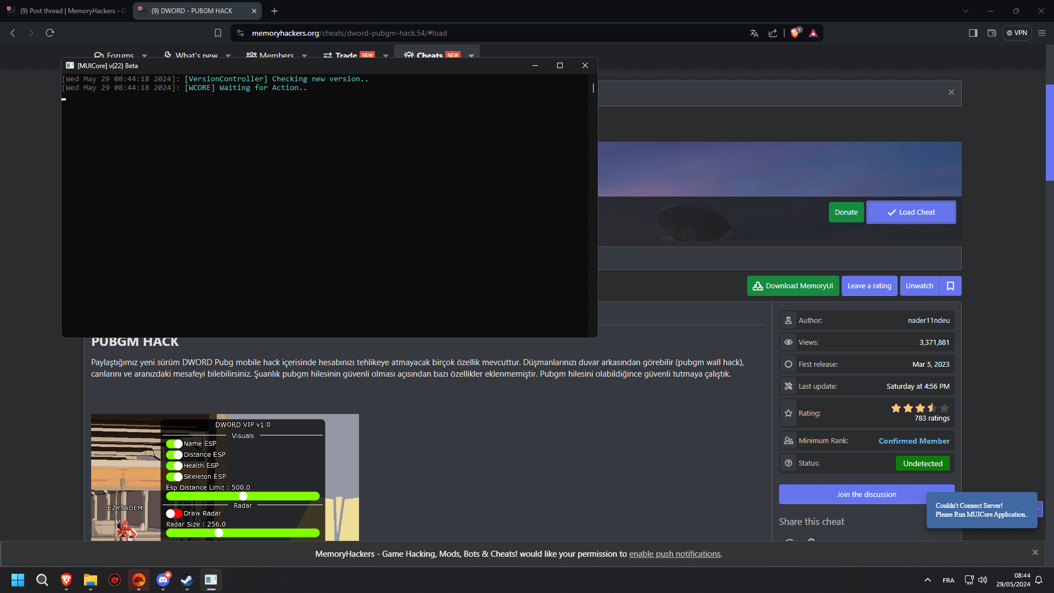The height and width of the screenshot is (593, 1054).
Task: Dismiss the notice banner with X
Action: pyautogui.click(x=951, y=92)
